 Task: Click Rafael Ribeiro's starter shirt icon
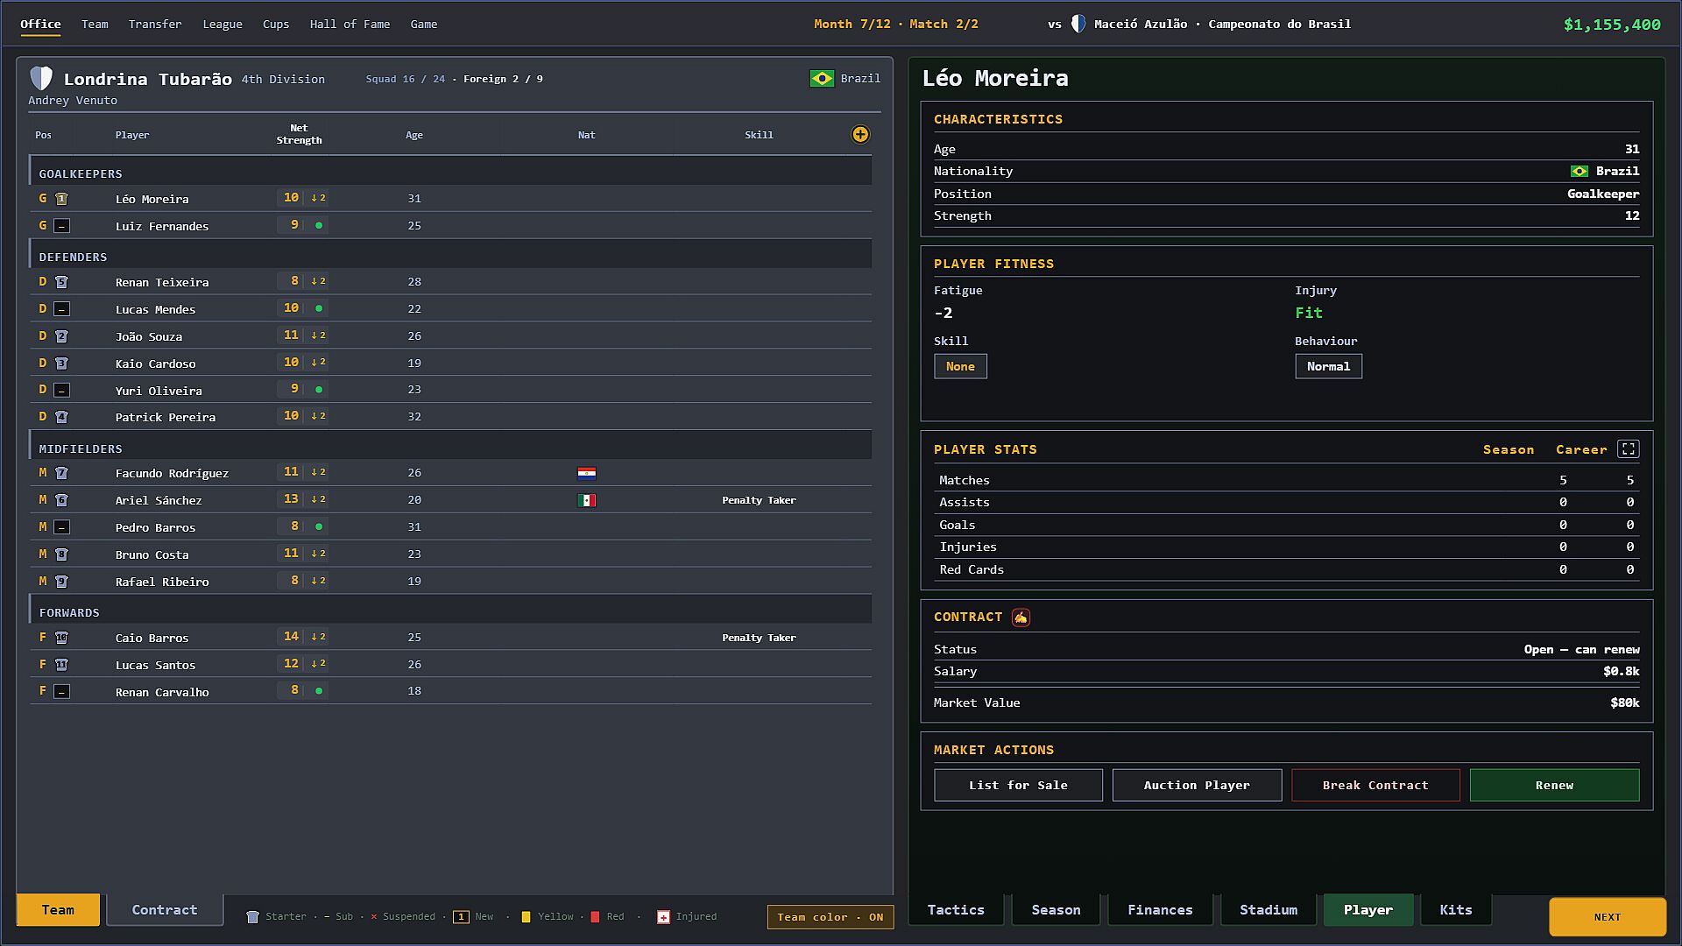(61, 582)
